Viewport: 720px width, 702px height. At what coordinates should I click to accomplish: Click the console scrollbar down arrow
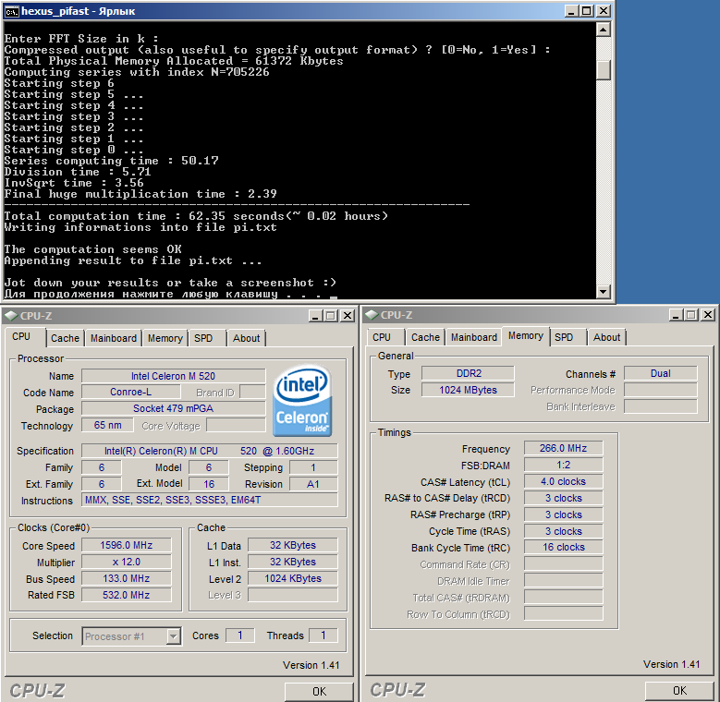point(603,291)
